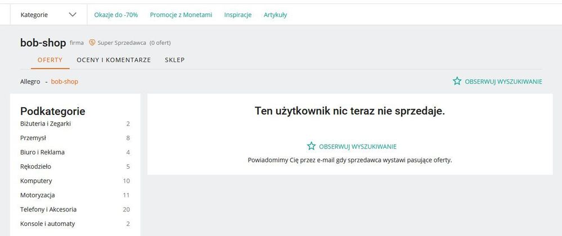Expand the Kategorie dropdown
562x236 pixels.
48,15
